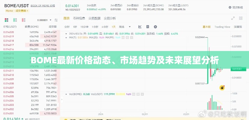The image size is (249, 120).
Task: Select the 1天 chart interval
Action: coord(114,27)
